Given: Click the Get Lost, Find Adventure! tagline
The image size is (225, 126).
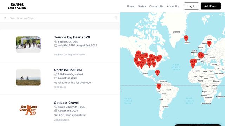Looking at the screenshot, I should (x=70, y=115).
